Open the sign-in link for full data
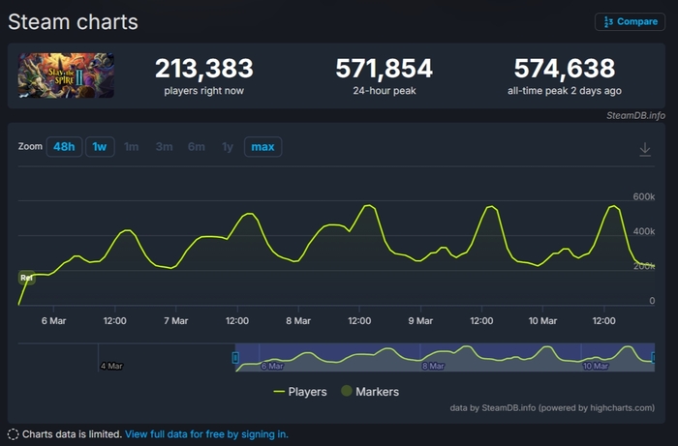The height and width of the screenshot is (446, 678). 206,434
